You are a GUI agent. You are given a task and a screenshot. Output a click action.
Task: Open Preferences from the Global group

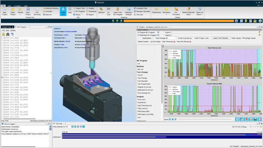[156, 11]
